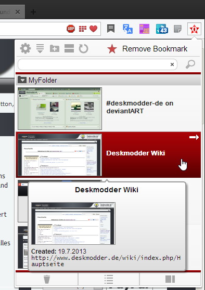
Task: Click the red heart icon
Action: [93, 29]
